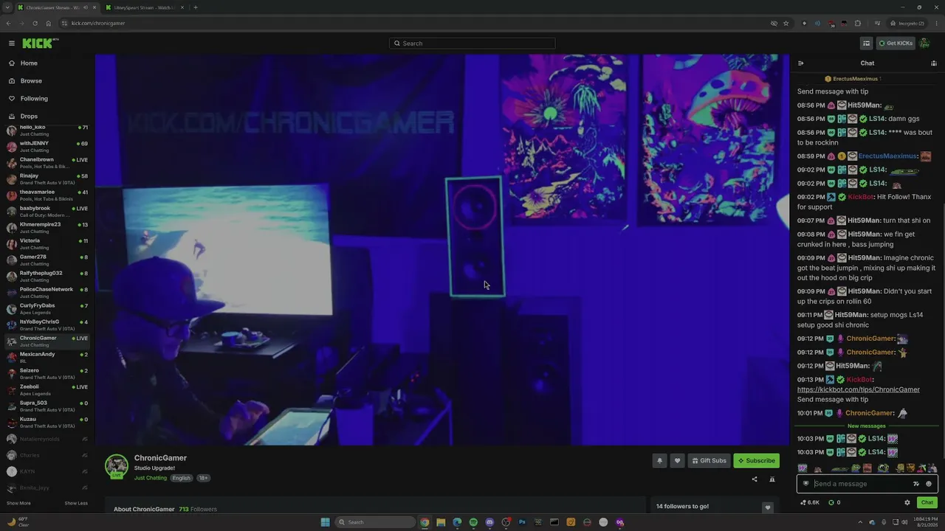This screenshot has width=945, height=531.
Task: Click the icon left of the emoji button in the chat box
Action: pyautogui.click(x=916, y=484)
